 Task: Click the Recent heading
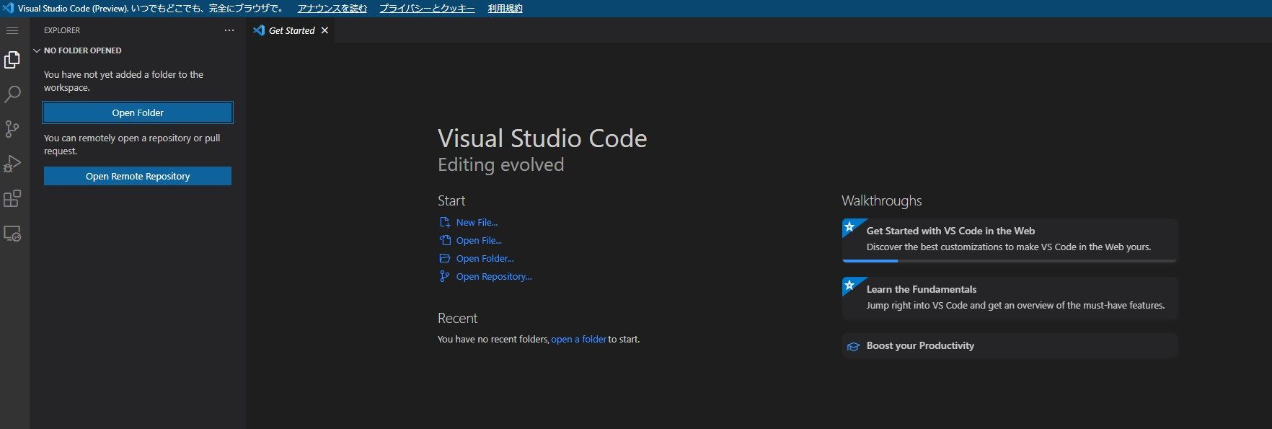pos(457,318)
